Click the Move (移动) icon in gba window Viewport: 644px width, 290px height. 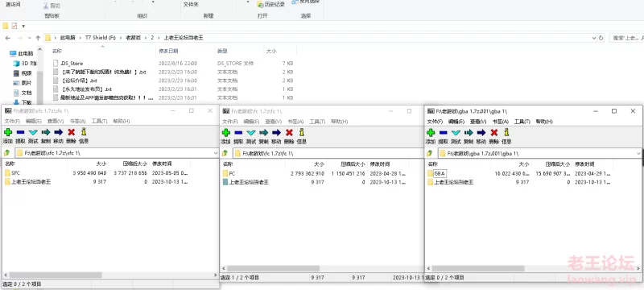tap(481, 132)
